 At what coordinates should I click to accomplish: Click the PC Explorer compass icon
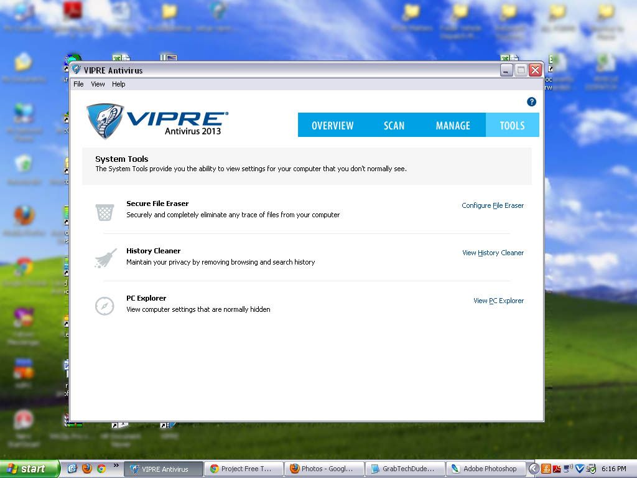tap(105, 306)
